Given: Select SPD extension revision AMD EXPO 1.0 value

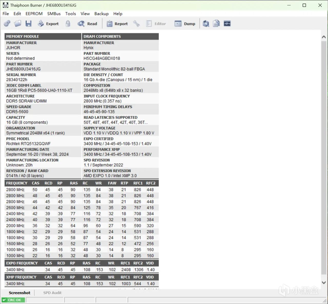Looking at the screenshot, I should pos(110,176).
